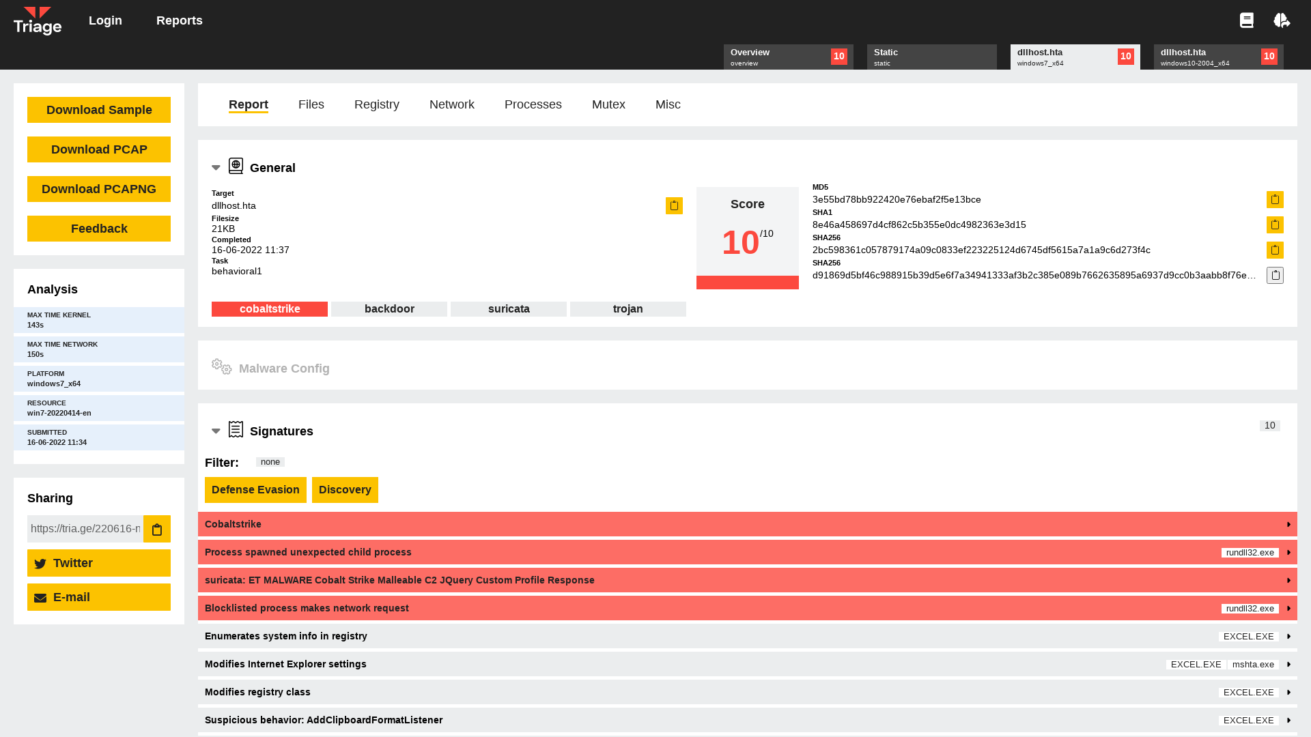Switch to the Report tab

point(249,104)
